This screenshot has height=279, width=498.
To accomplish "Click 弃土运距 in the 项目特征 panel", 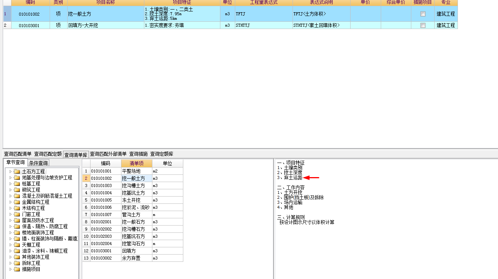I will pos(293,177).
